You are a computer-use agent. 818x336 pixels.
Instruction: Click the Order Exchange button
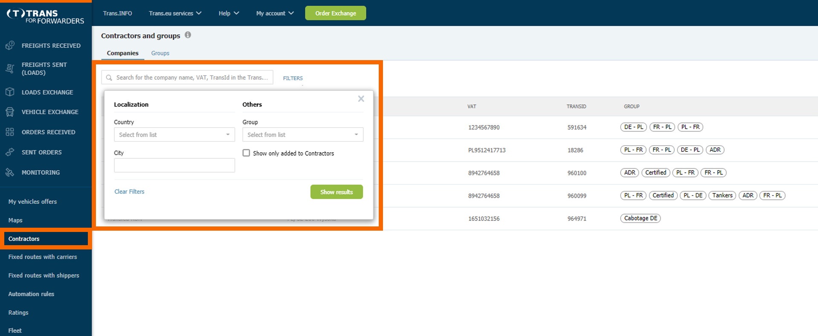pos(336,13)
